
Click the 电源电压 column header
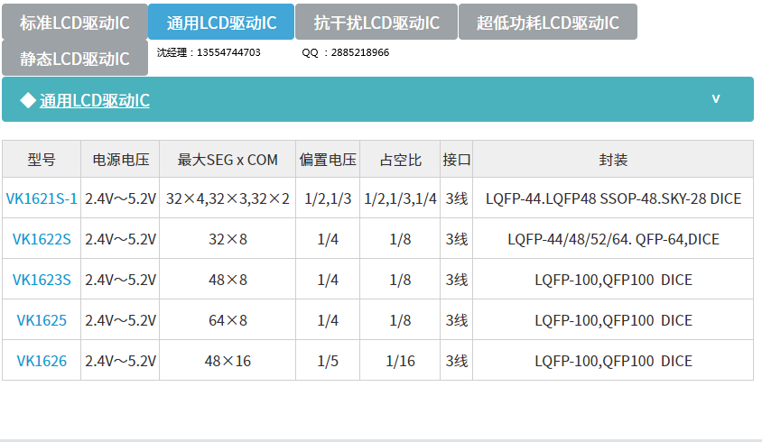(x=120, y=160)
